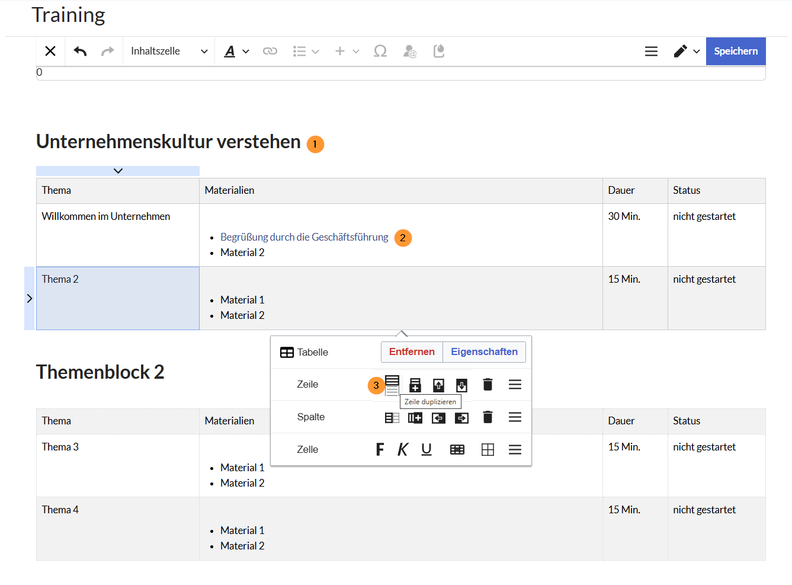
Task: Open the page options hamburger menu
Action: (x=651, y=52)
